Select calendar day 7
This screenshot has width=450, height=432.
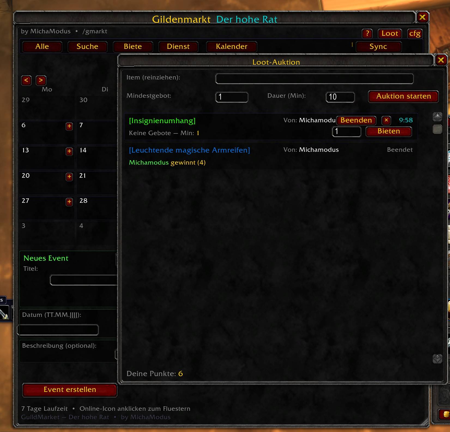[97, 132]
